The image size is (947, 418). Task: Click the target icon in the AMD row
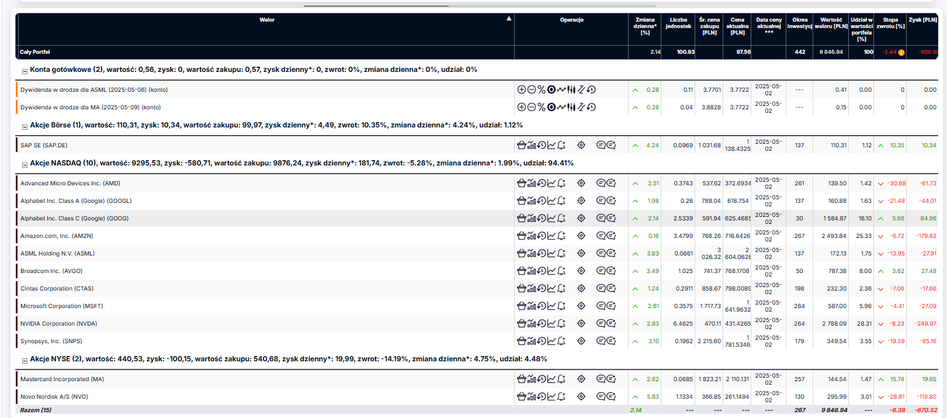coord(581,183)
